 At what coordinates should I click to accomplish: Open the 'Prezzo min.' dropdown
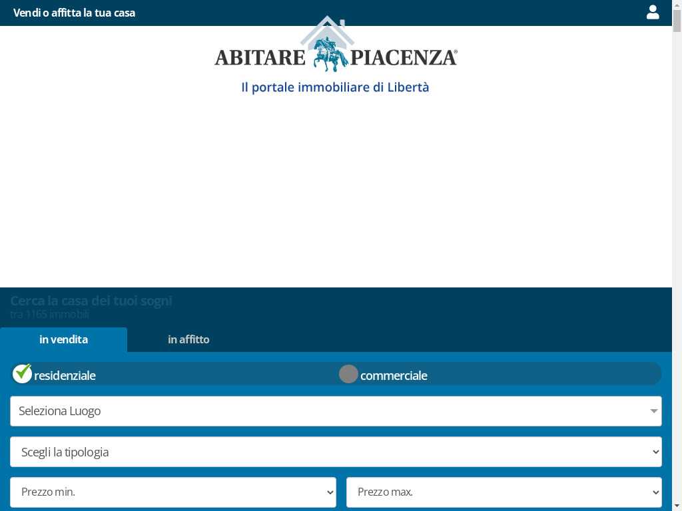[173, 492]
